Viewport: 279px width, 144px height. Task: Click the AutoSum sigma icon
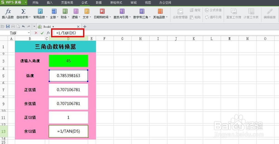click(23, 11)
